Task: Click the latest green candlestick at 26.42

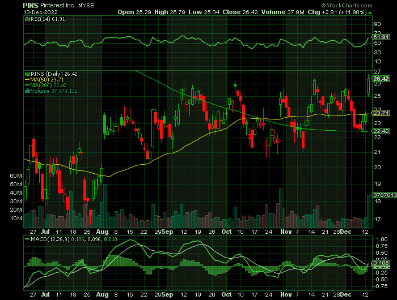Action: click(369, 85)
